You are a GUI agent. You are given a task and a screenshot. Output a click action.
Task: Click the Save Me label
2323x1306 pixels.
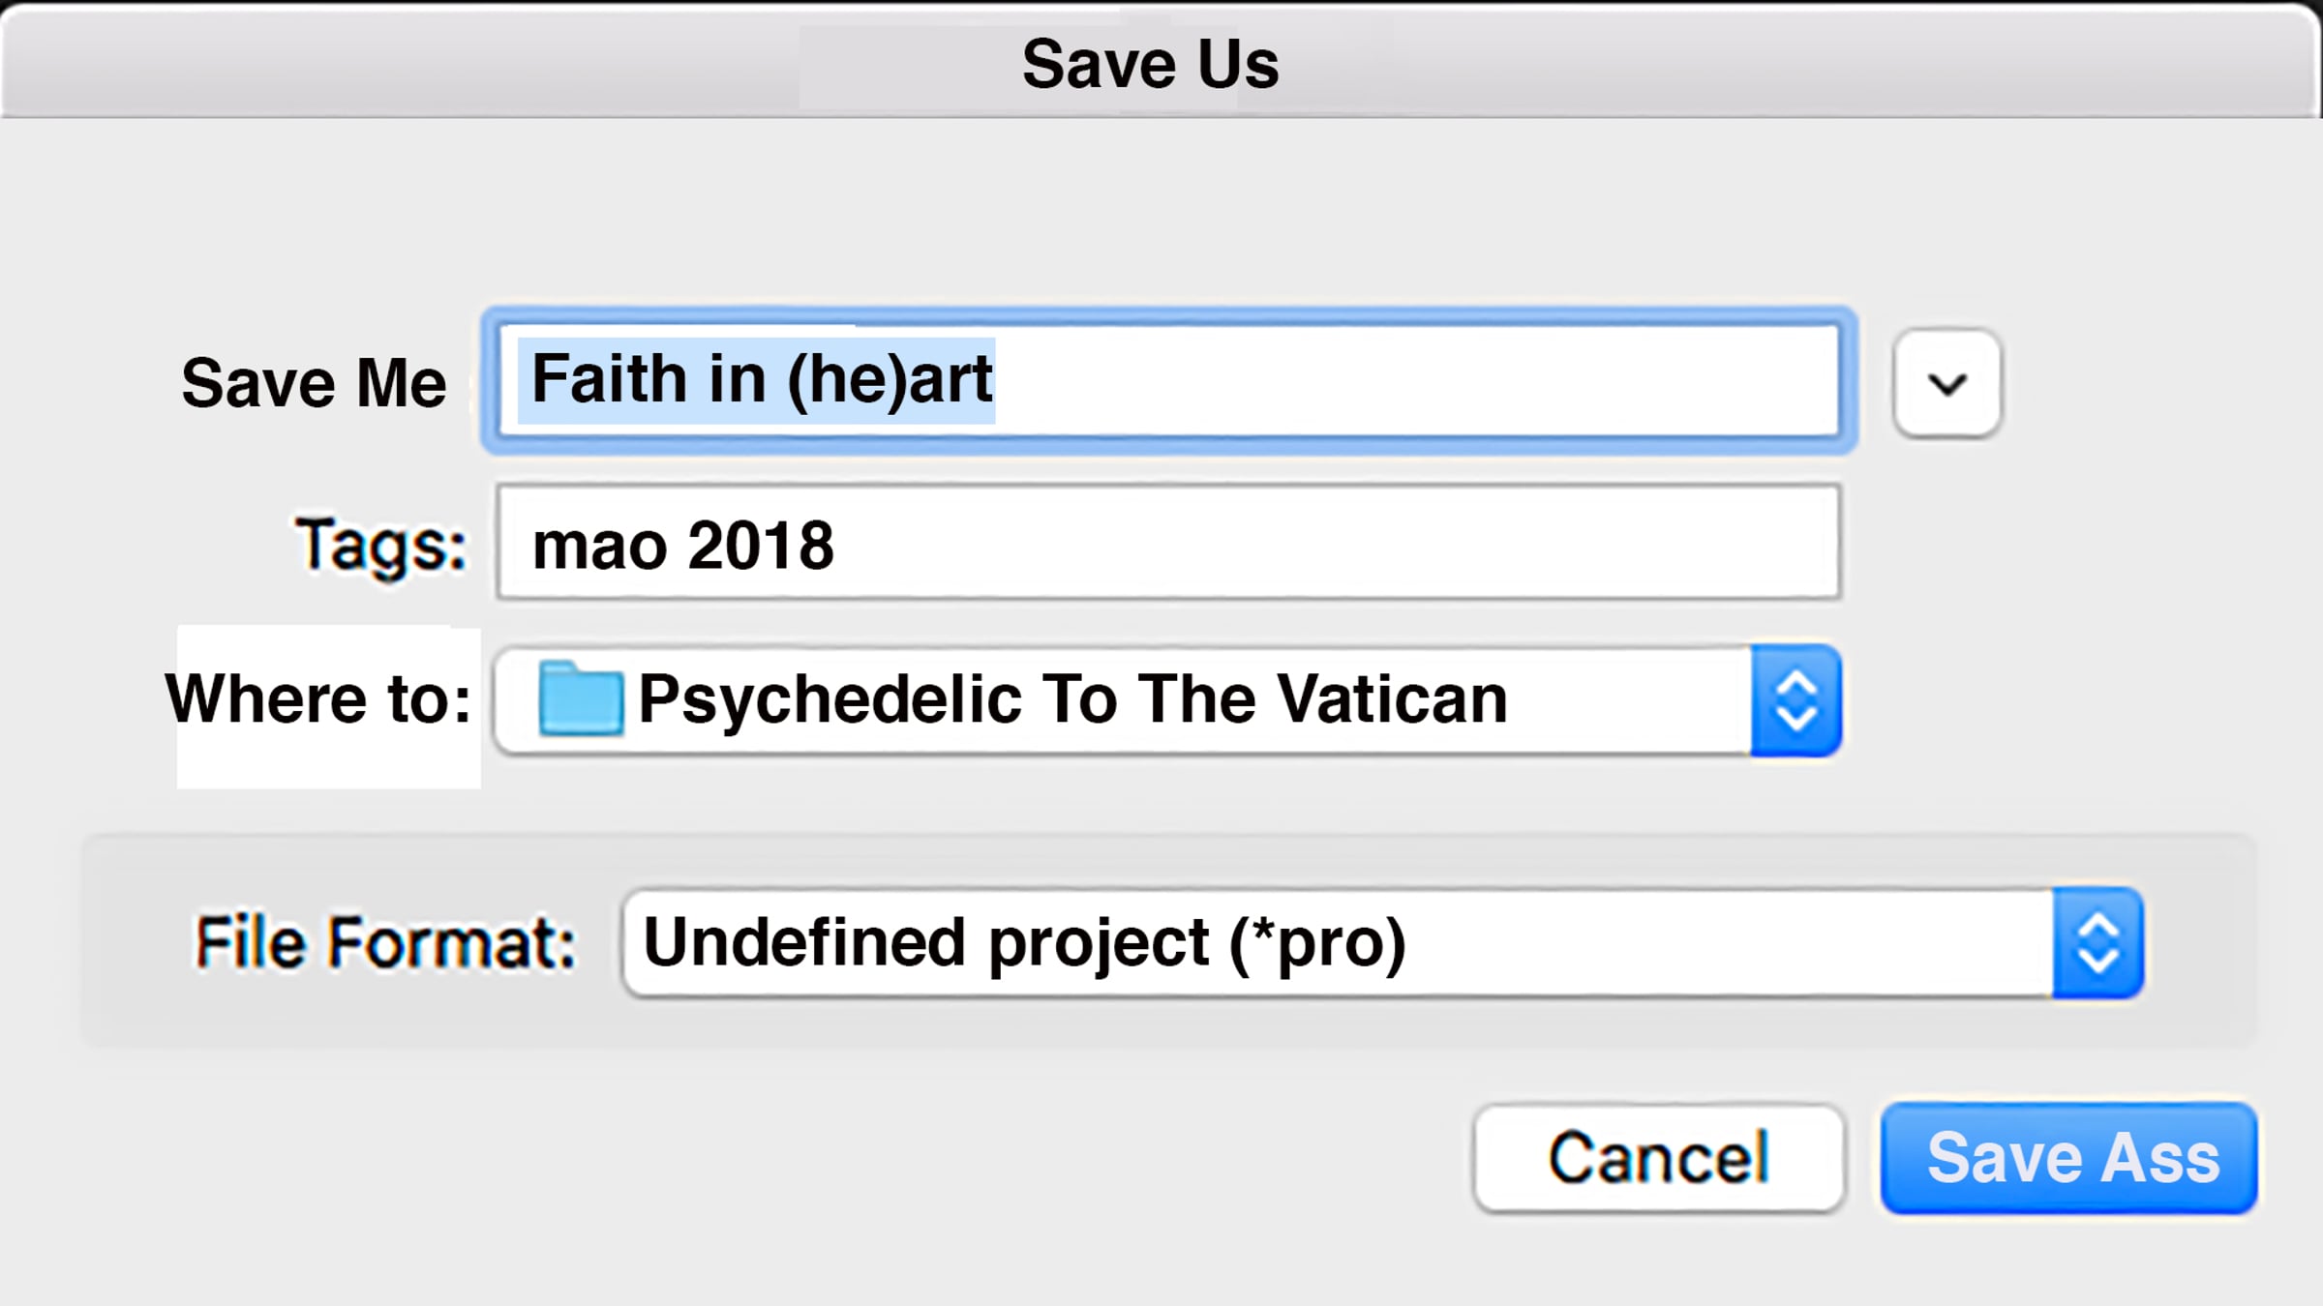314,383
